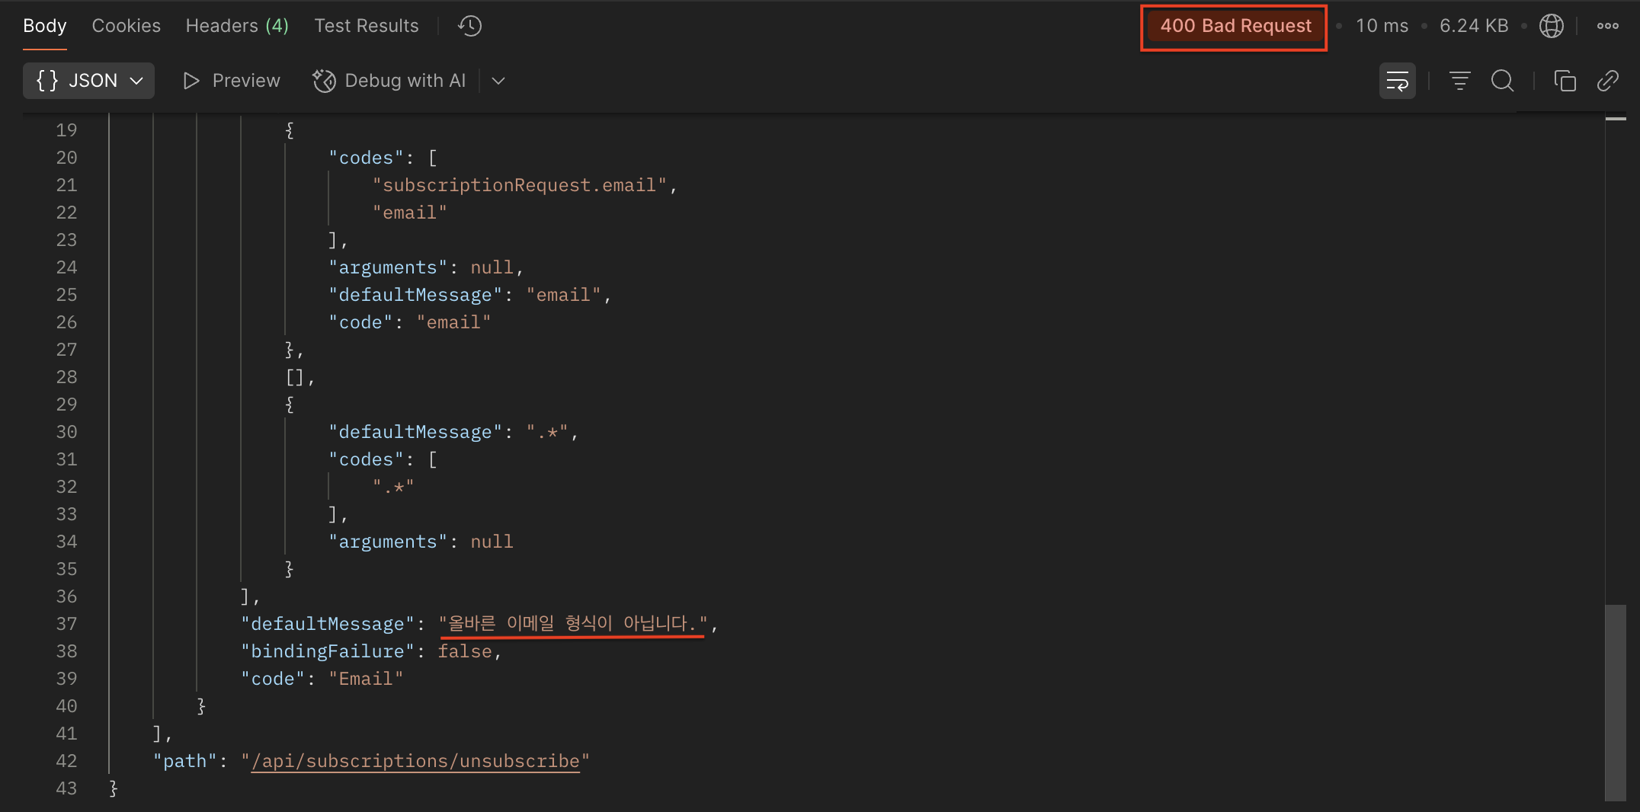
Task: Expand the JSON format dropdown
Action: click(x=89, y=81)
